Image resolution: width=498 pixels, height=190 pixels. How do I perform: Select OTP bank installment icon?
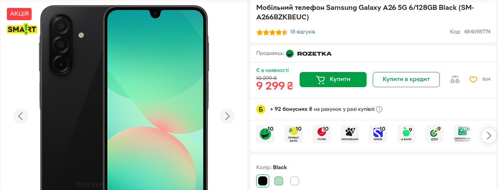[434, 134]
